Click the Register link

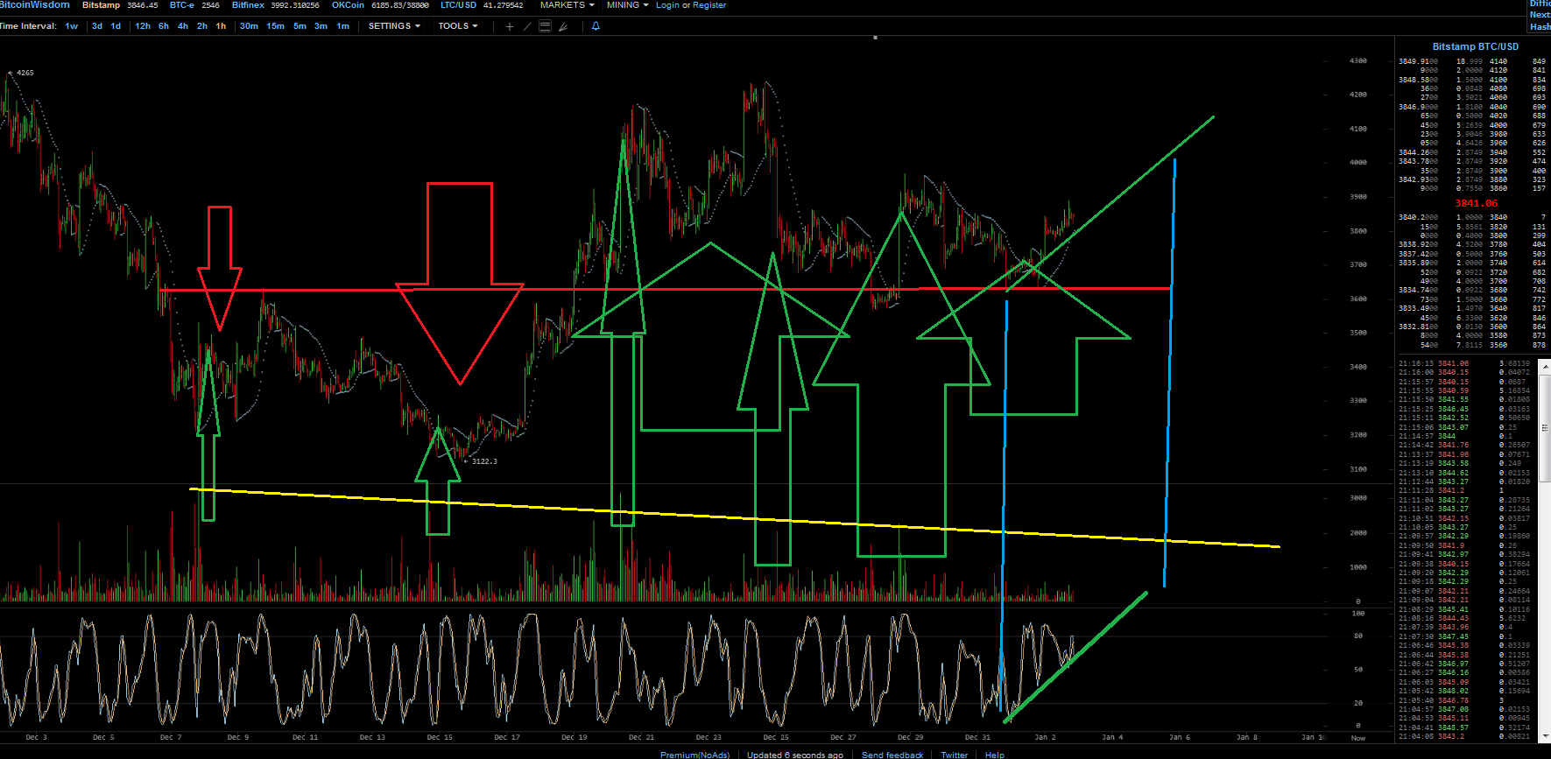click(x=709, y=5)
